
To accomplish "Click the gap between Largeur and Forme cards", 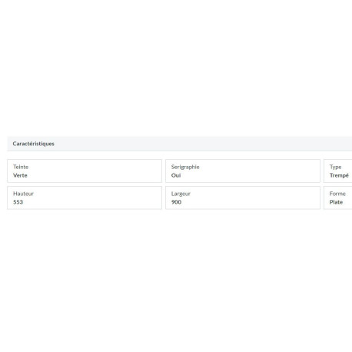I will pos(322,198).
